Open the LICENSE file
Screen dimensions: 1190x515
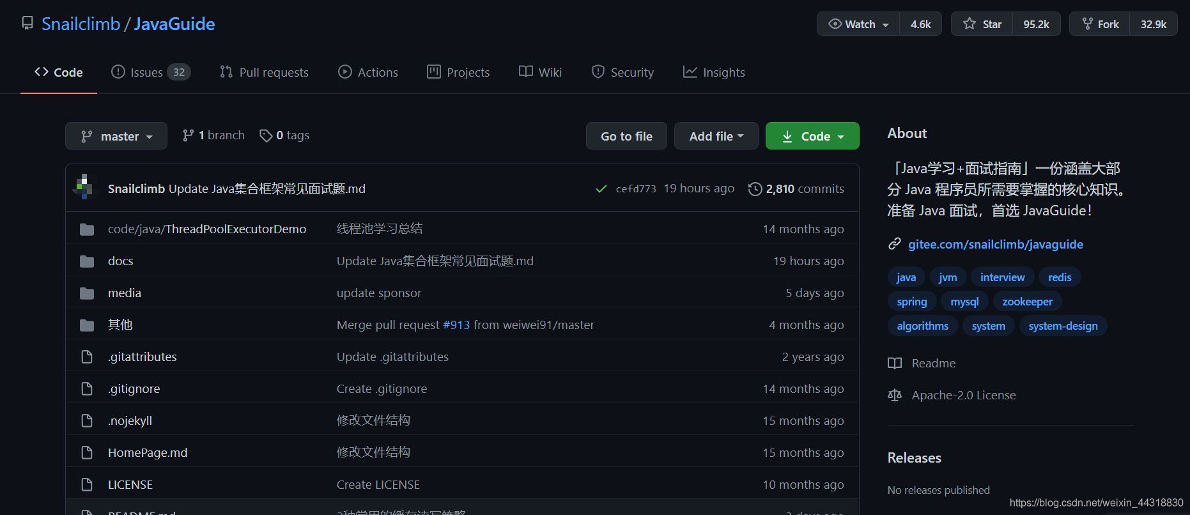(130, 484)
